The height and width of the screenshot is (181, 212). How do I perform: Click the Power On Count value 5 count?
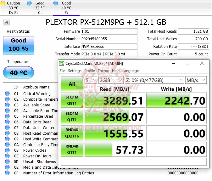click(193, 54)
